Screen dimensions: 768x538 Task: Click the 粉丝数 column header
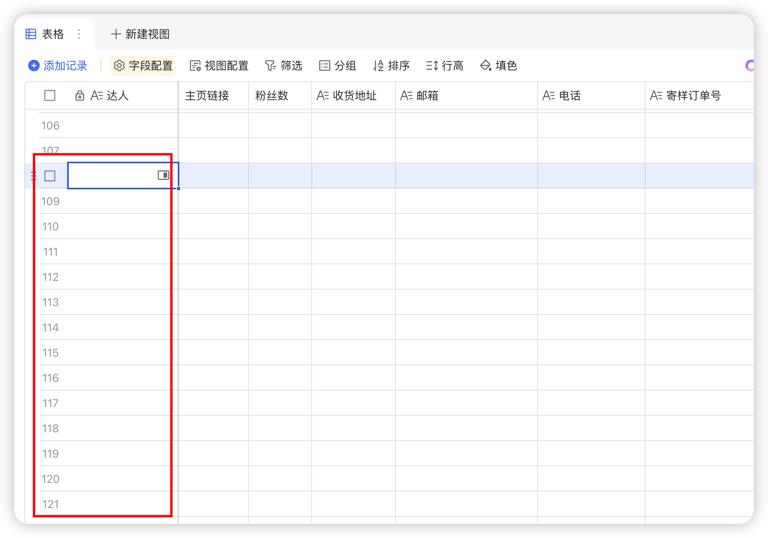click(x=272, y=95)
